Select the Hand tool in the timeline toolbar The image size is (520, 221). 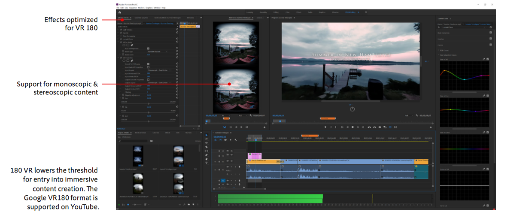(x=207, y=159)
